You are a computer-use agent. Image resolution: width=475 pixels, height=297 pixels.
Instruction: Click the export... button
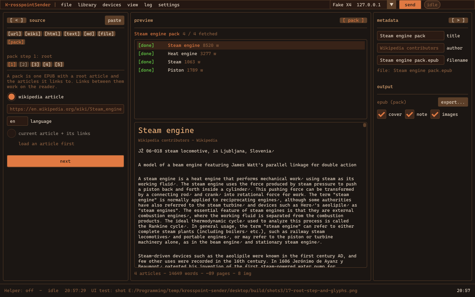pos(453,102)
